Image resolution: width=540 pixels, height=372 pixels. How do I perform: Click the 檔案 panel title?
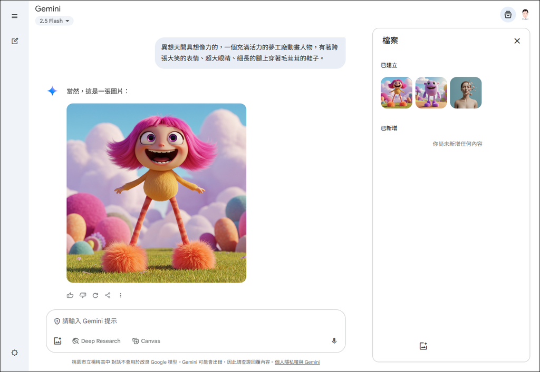(390, 41)
